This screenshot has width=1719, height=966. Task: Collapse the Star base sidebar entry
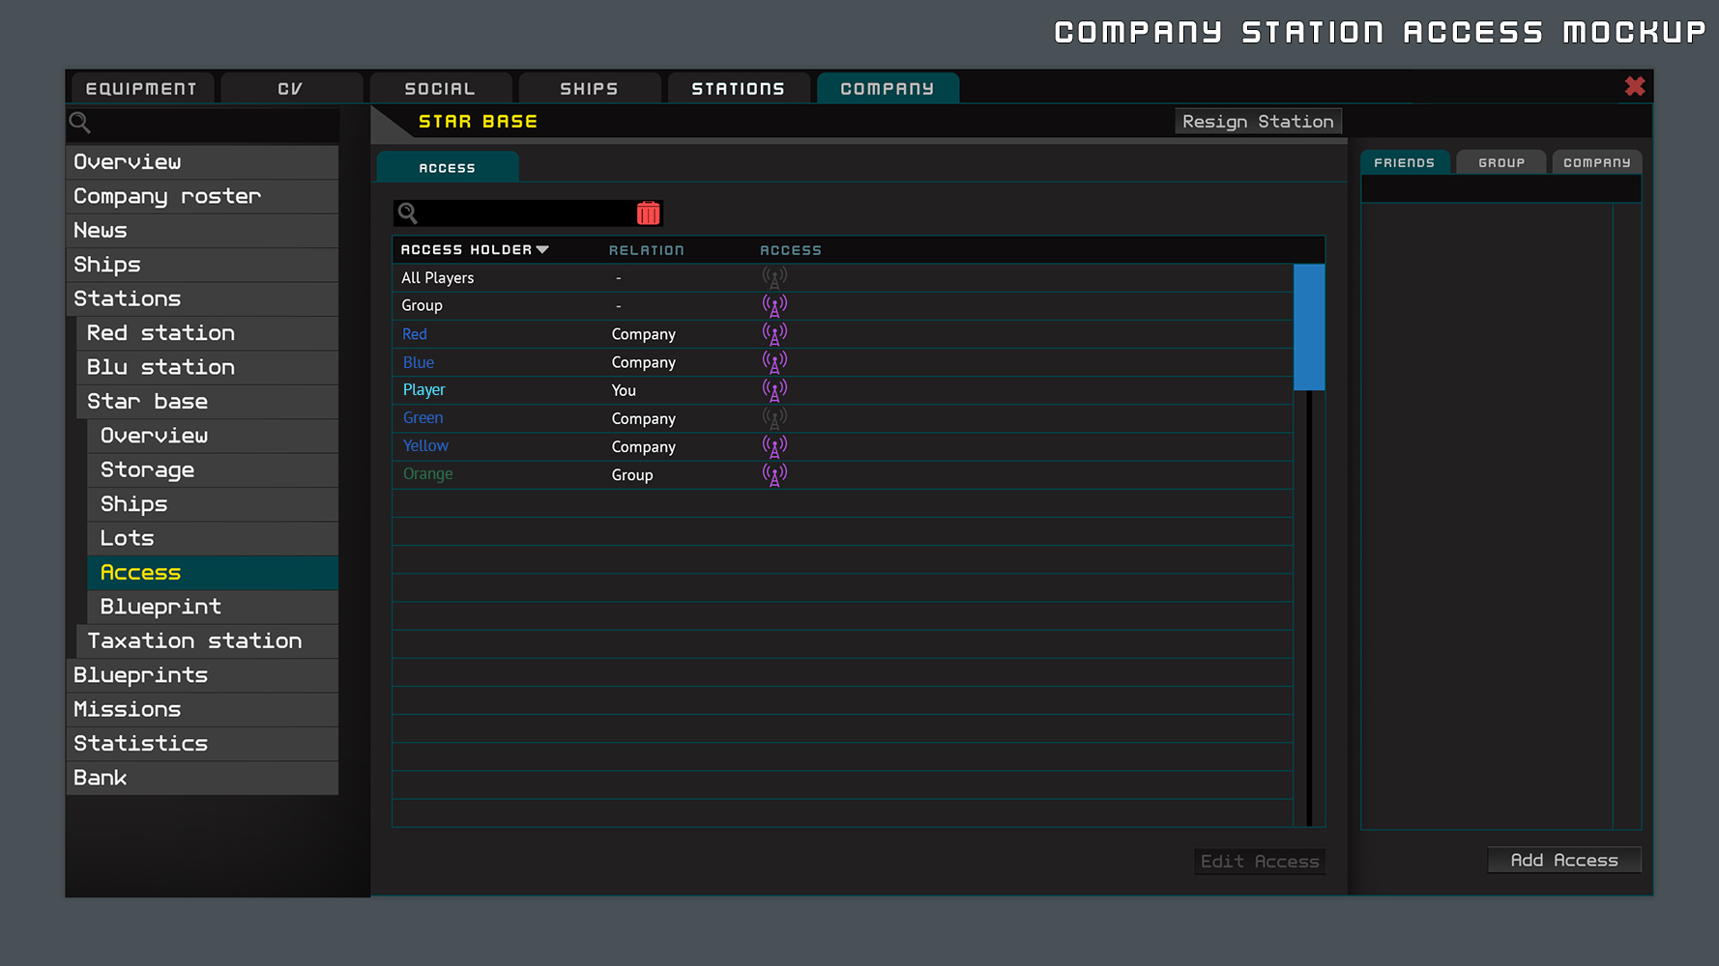tap(147, 401)
